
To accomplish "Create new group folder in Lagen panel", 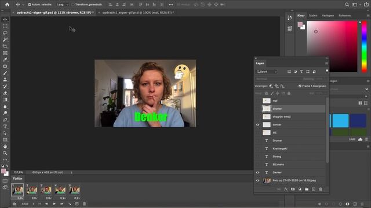I will pos(307,189).
